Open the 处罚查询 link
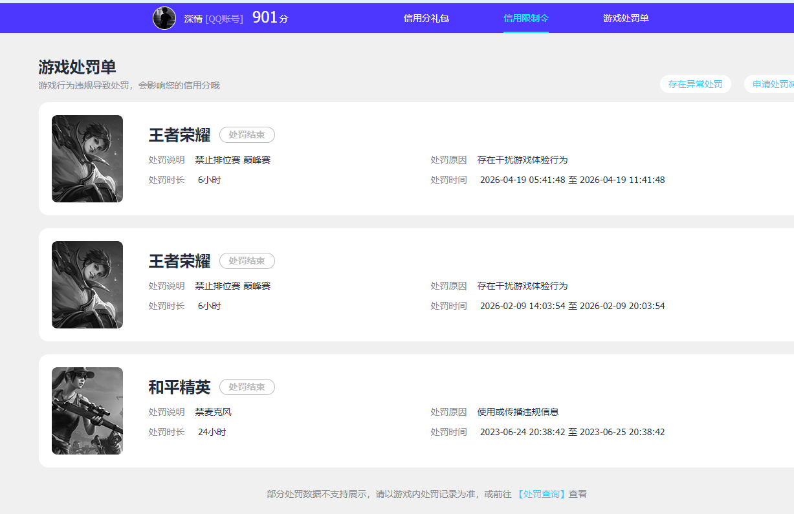 pos(541,494)
